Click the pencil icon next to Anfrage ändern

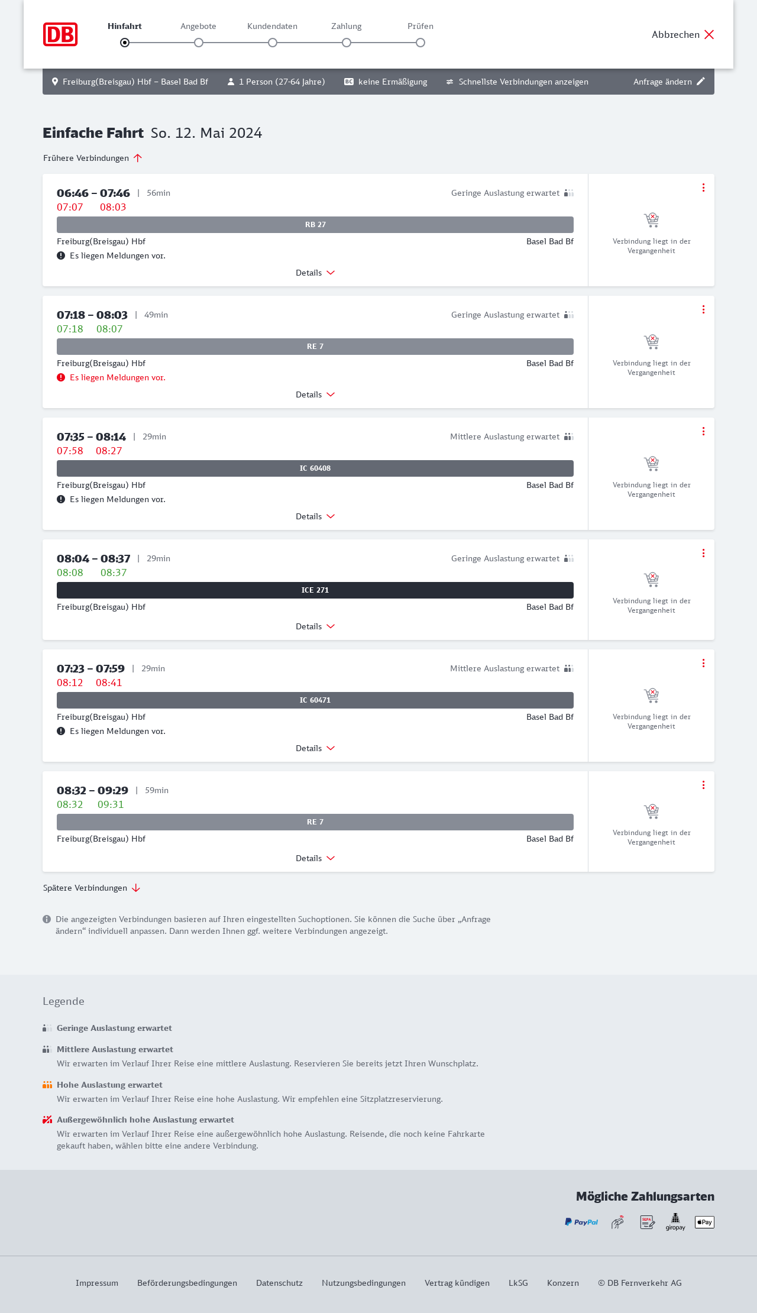point(701,82)
